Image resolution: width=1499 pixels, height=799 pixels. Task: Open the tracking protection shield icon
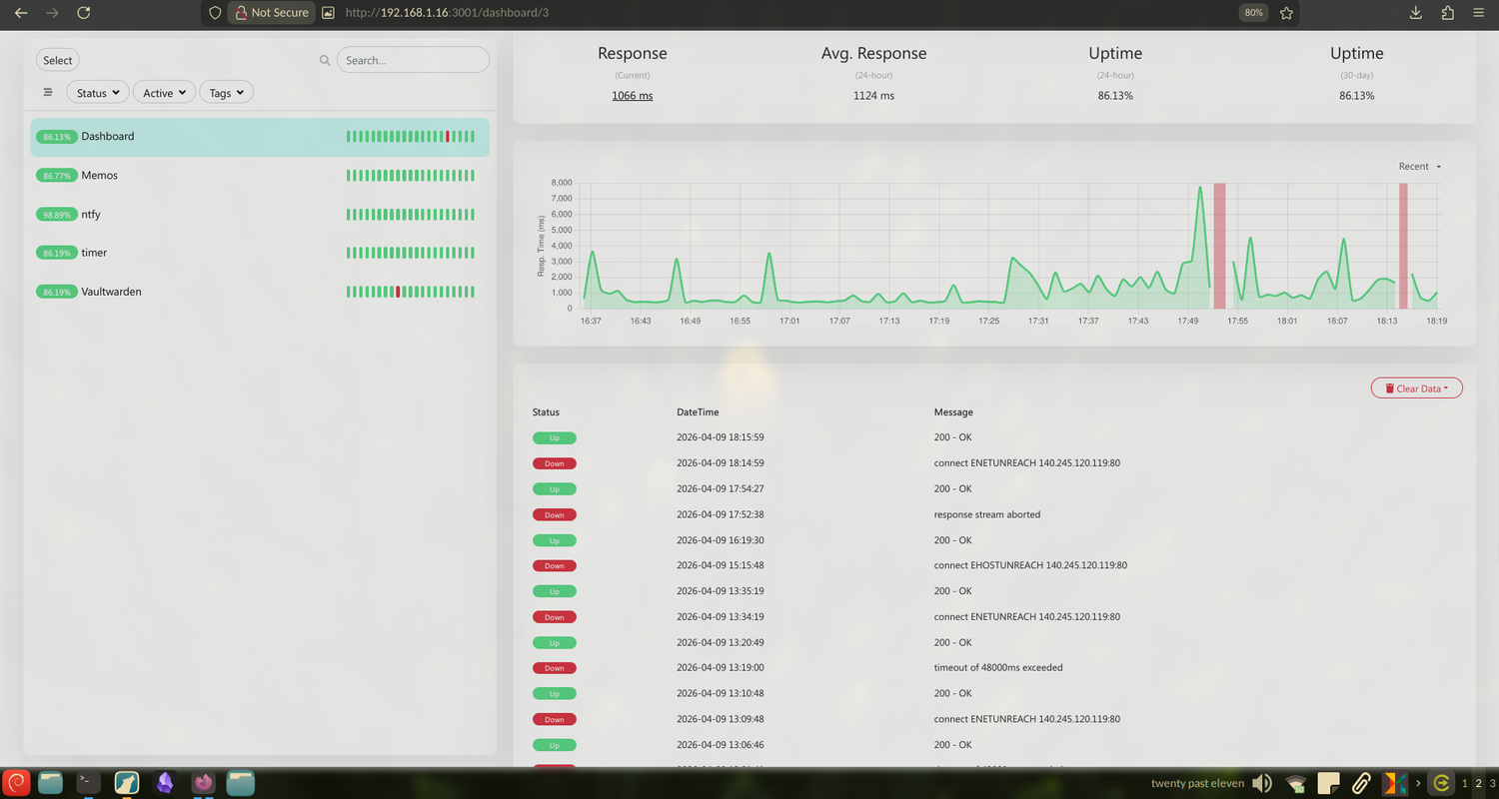click(215, 13)
